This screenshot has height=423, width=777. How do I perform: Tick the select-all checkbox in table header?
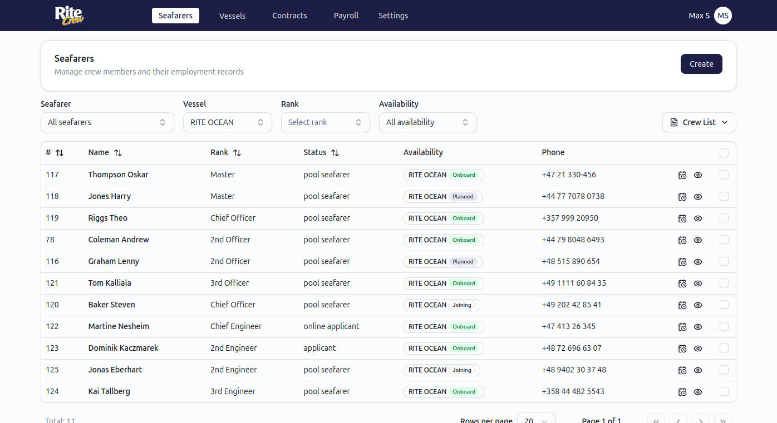tap(724, 153)
